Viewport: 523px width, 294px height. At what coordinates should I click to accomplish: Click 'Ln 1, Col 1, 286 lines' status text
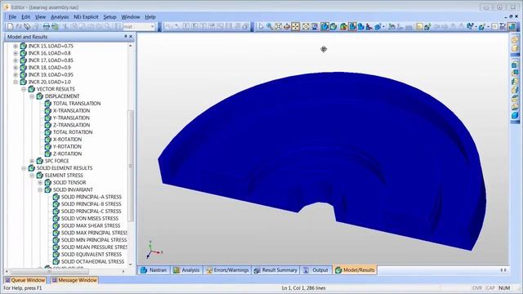[x=303, y=288]
